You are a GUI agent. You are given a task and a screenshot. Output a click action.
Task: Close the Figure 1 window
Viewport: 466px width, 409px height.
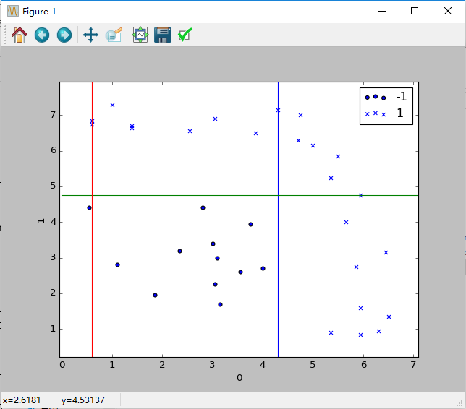click(448, 12)
